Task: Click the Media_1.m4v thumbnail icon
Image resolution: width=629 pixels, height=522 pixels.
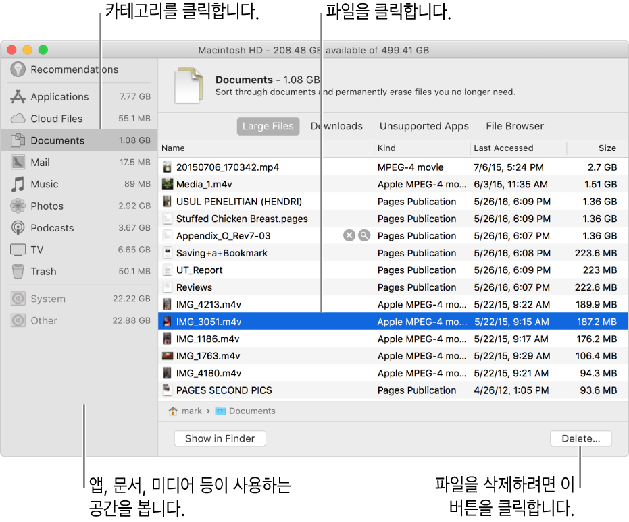Action: click(168, 184)
